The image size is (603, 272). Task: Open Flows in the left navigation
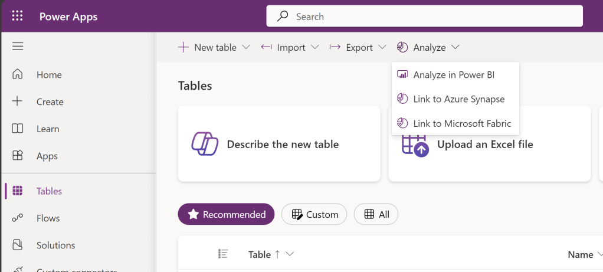tap(48, 218)
